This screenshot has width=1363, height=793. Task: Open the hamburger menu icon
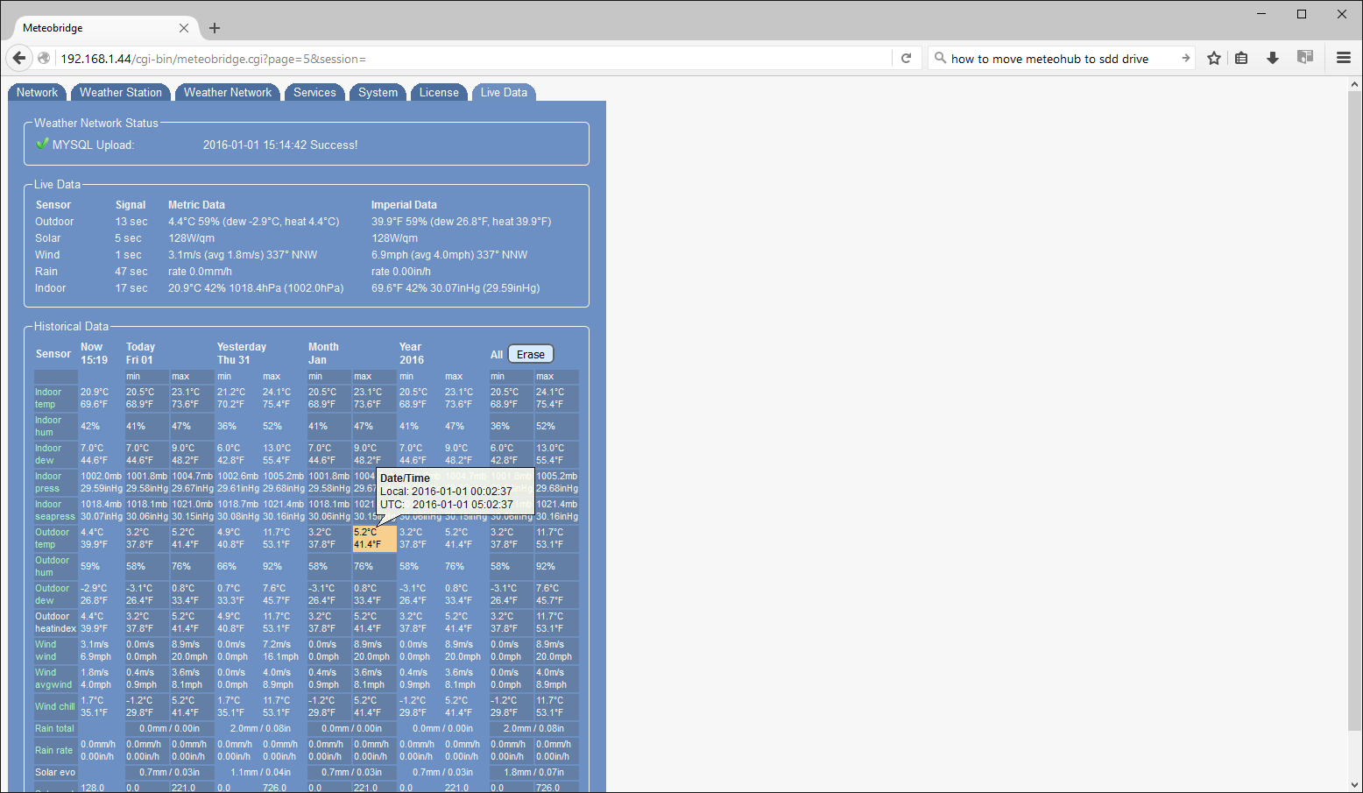1344,59
